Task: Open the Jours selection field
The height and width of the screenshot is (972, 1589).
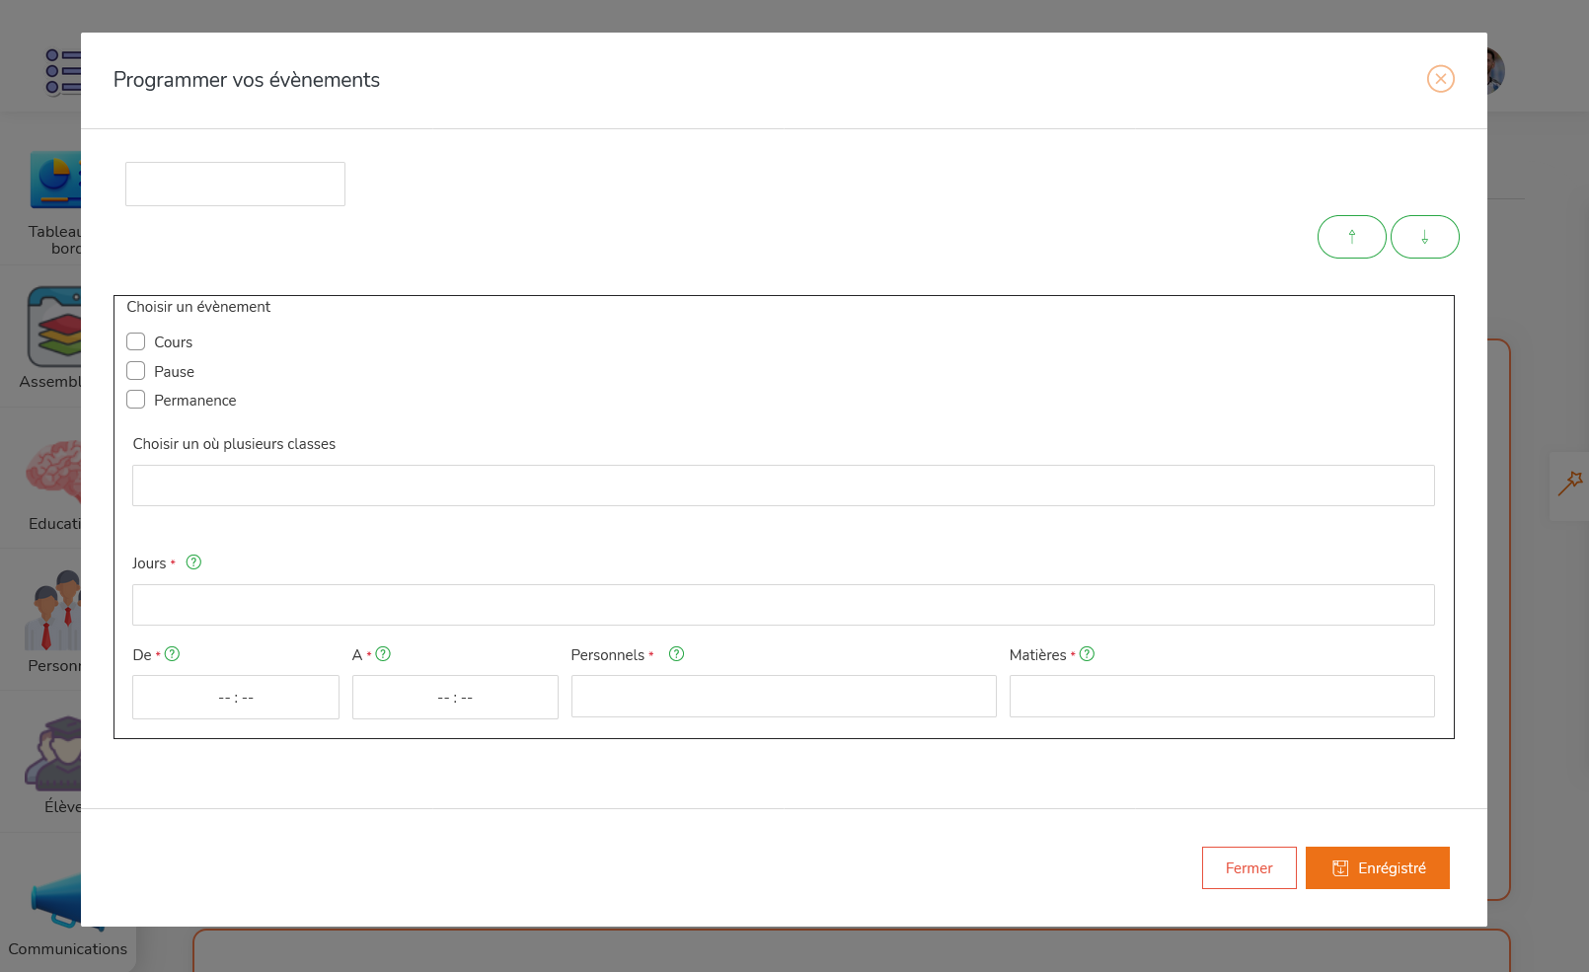Action: pos(783,604)
